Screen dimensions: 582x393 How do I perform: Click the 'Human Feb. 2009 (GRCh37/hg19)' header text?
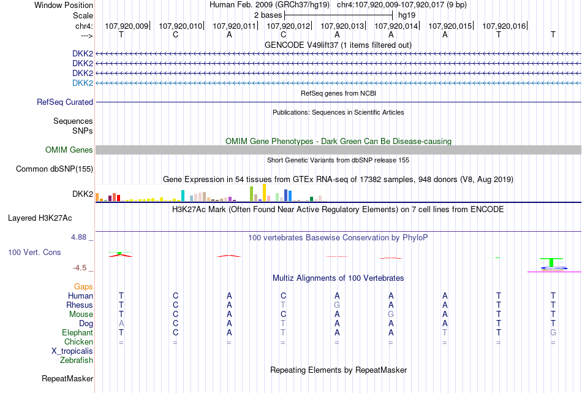269,5
